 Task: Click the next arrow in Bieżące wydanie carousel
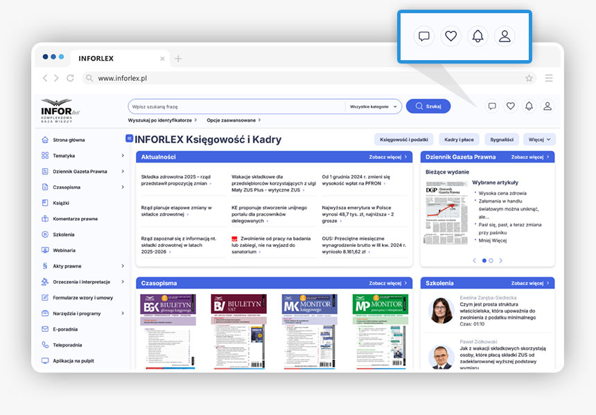point(501,261)
